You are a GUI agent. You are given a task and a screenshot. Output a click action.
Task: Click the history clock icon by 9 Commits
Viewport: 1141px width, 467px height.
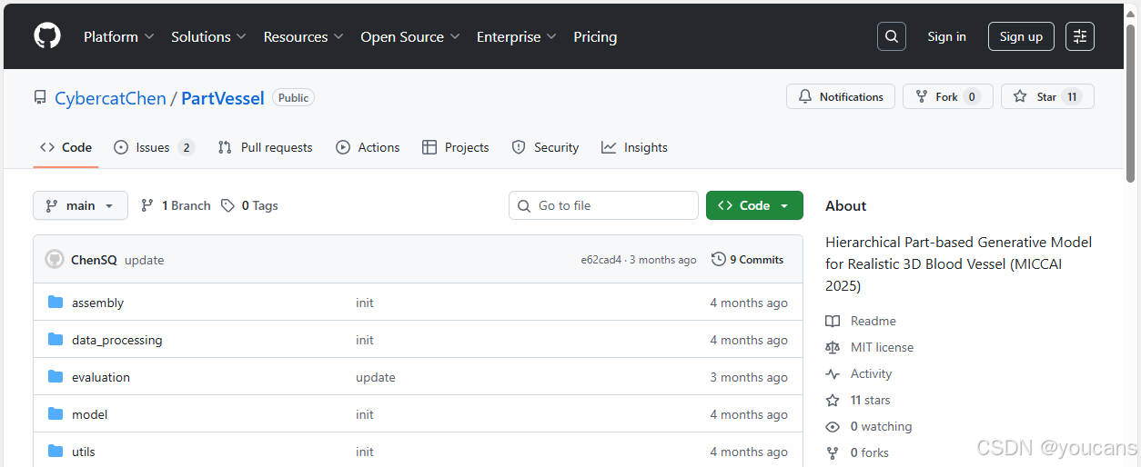[719, 259]
